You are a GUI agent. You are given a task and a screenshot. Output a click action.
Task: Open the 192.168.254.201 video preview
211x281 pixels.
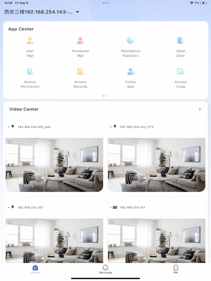tap(54, 241)
